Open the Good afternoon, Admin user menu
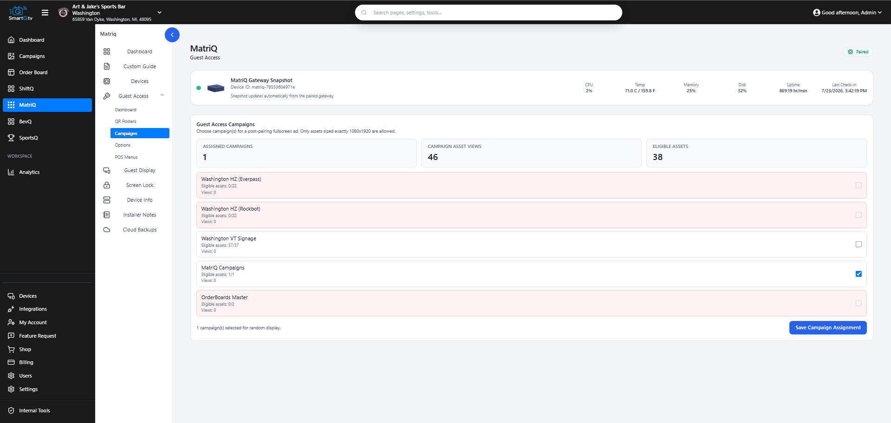 (847, 13)
